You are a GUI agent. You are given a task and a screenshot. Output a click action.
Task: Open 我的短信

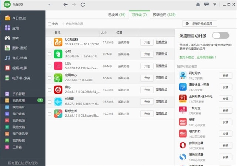coord(15,141)
